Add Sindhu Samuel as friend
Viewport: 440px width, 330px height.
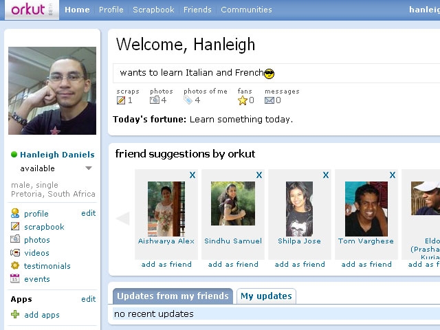point(233,264)
